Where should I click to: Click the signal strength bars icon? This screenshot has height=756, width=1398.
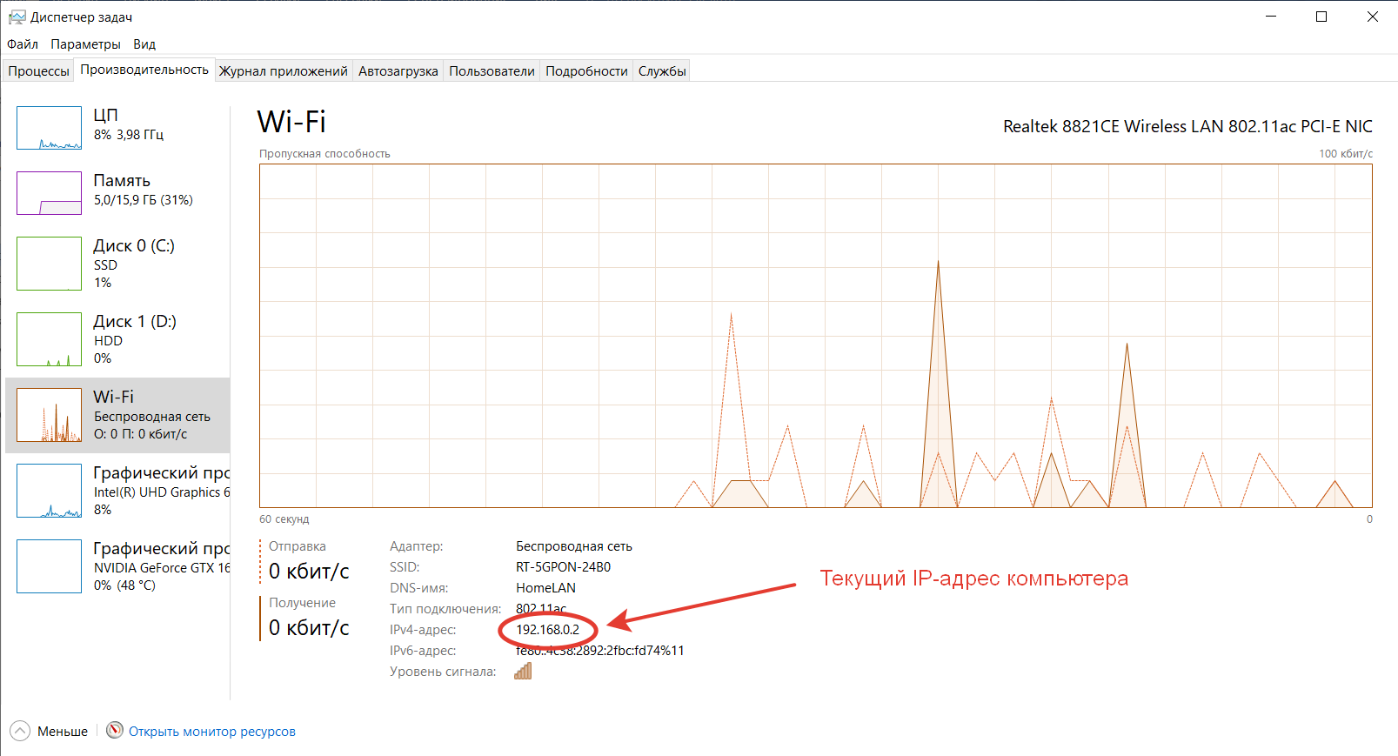(523, 671)
